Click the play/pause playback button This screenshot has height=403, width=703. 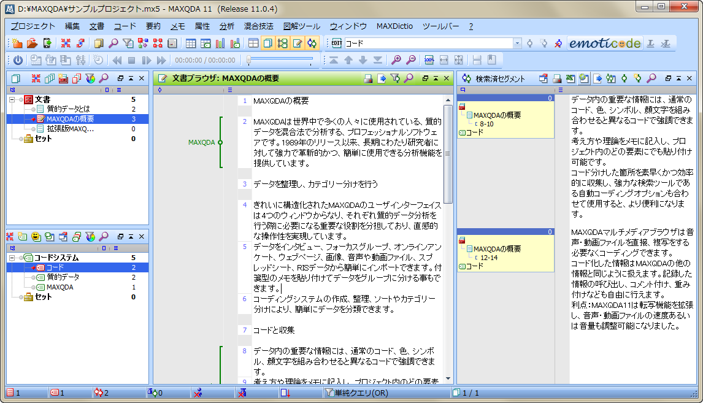coord(147,59)
